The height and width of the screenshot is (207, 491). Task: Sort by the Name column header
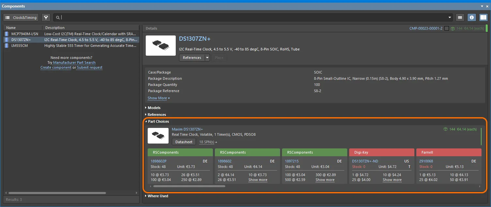pyautogui.click(x=23, y=28)
